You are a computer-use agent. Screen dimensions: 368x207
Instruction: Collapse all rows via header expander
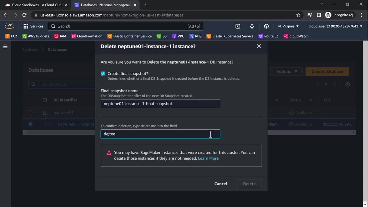tap(45, 100)
